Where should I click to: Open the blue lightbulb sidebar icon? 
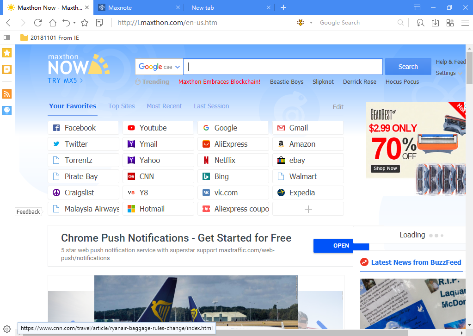coord(7,111)
